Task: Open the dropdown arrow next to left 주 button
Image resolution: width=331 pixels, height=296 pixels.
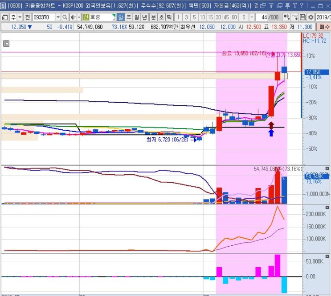Action: [20, 17]
